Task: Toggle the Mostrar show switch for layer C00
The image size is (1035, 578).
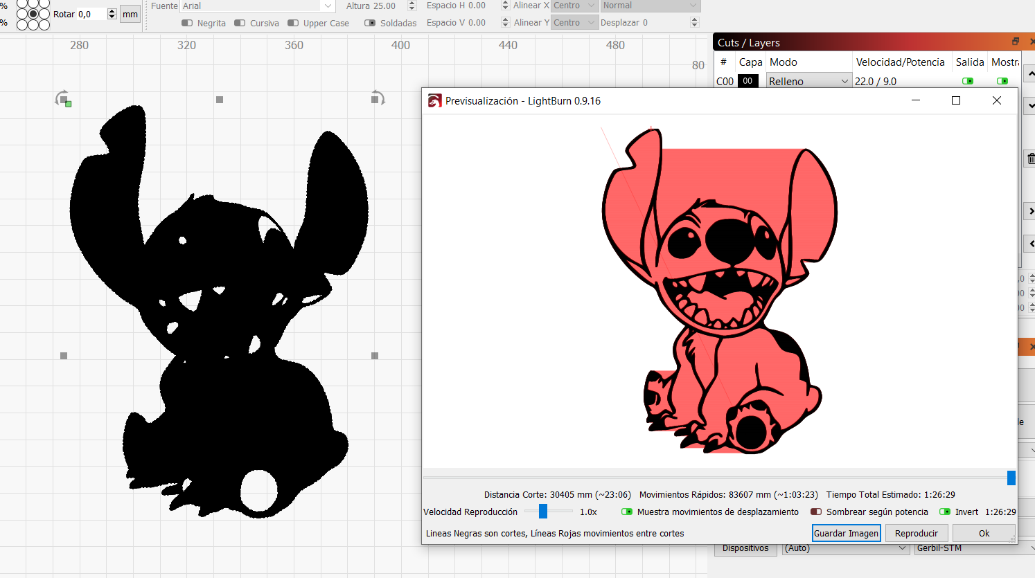Action: point(1002,81)
